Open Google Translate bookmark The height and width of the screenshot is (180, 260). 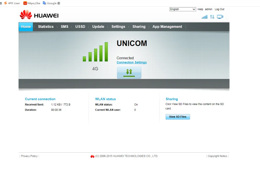51,3
